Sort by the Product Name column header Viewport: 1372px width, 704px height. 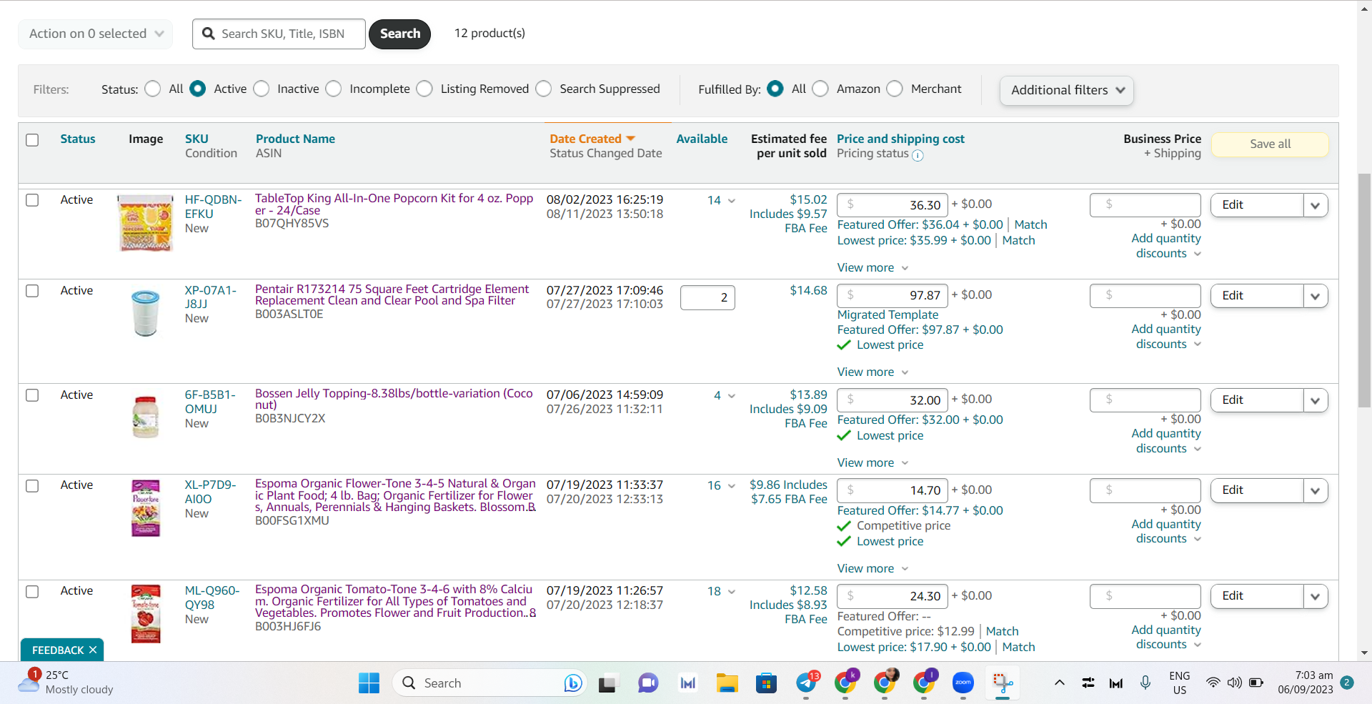click(295, 139)
